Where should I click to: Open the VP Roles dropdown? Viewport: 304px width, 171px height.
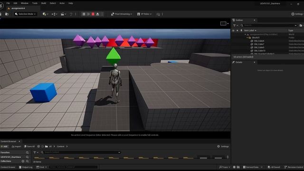(144, 14)
